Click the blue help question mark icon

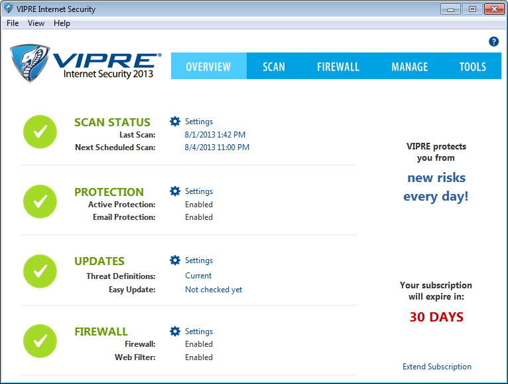point(493,41)
